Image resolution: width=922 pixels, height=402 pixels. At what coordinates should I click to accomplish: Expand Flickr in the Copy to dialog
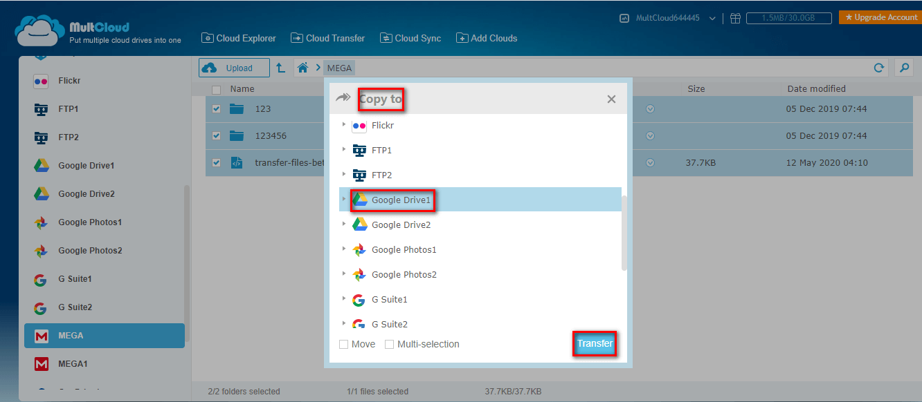[344, 125]
